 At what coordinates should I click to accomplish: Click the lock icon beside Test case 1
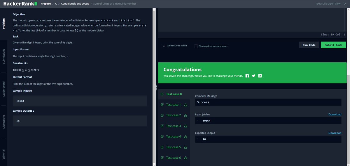tap(185, 105)
